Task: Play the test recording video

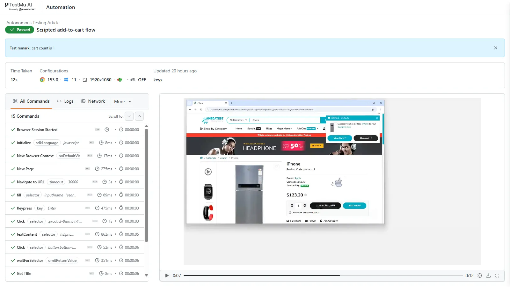Action: [167, 276]
